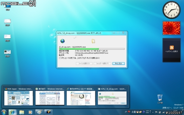Open Action Center flag tray icon
The width and height of the screenshot is (184, 115).
click(x=156, y=112)
